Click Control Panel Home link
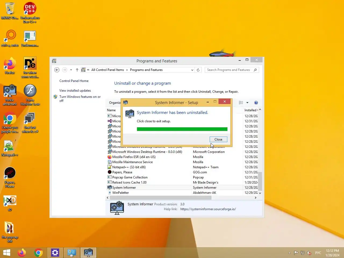 pyautogui.click(x=74, y=81)
